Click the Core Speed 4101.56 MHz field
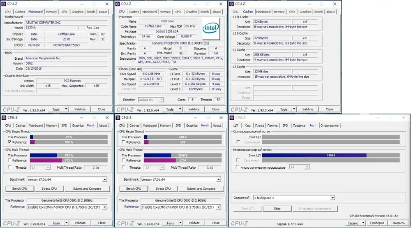 [151, 74]
